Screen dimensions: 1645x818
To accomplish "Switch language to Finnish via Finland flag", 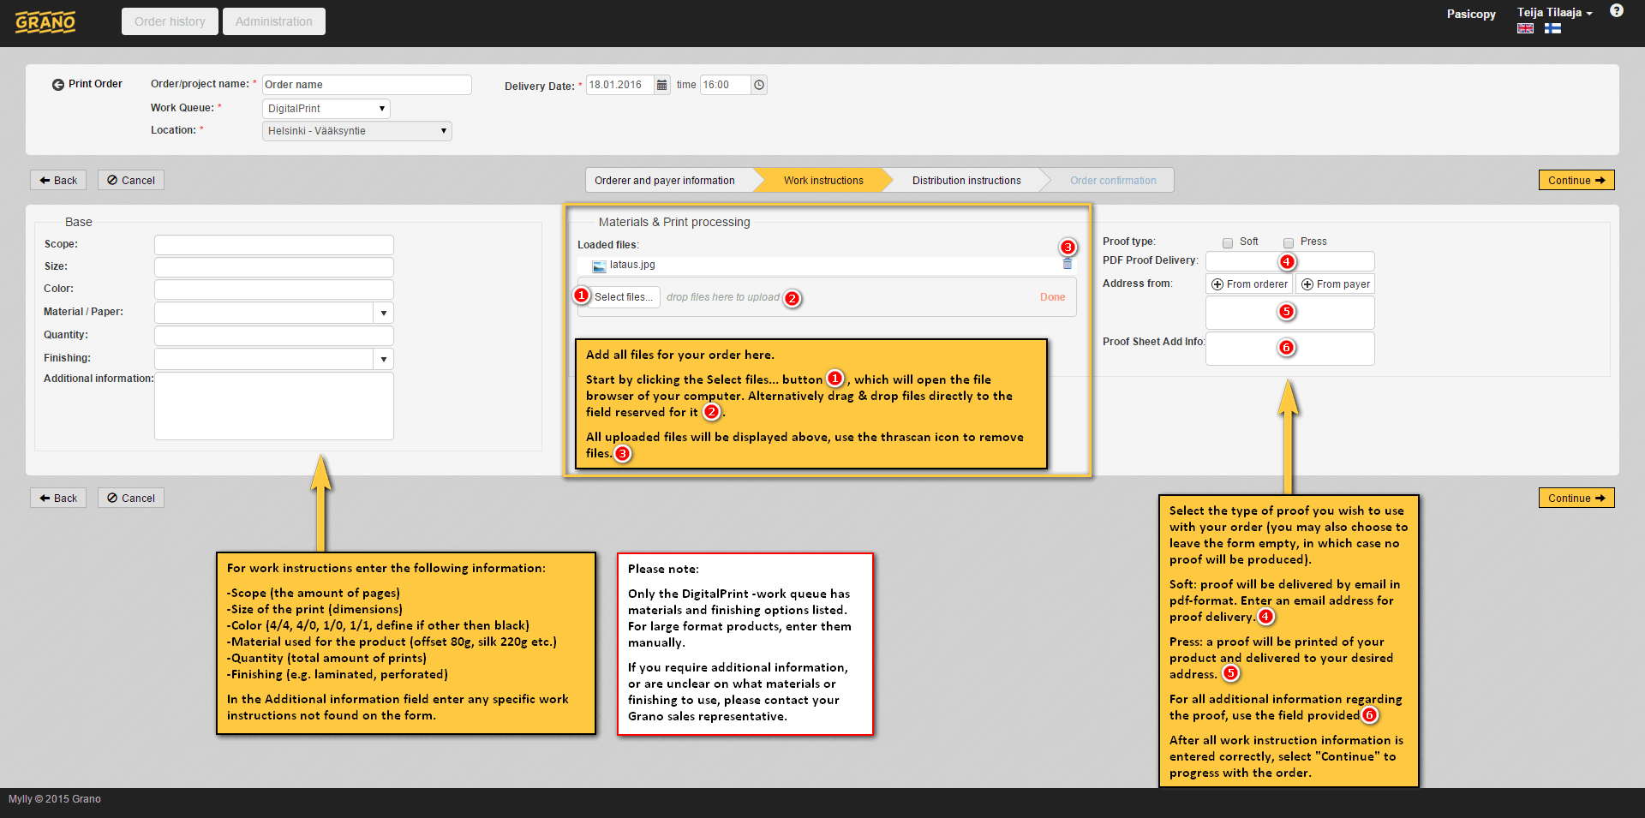I will (1552, 28).
